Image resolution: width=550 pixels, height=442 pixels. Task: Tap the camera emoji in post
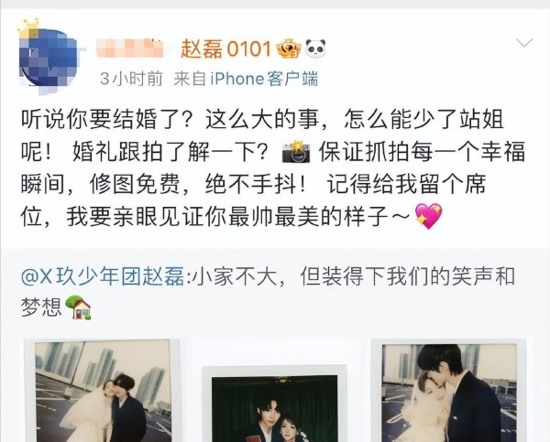coord(296,152)
